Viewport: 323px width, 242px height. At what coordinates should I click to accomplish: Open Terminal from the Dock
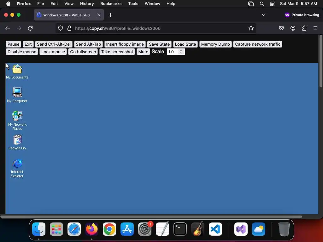point(180,229)
